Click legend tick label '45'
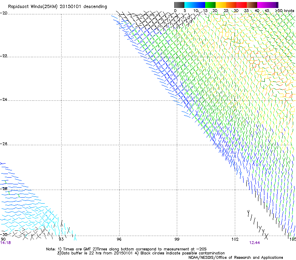The image size is (296, 260). 267,11
